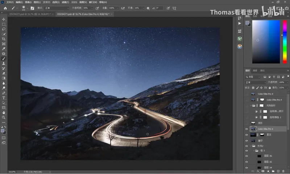Select the History Brush tool
290x174 pixels.
pyautogui.click(x=4, y=69)
